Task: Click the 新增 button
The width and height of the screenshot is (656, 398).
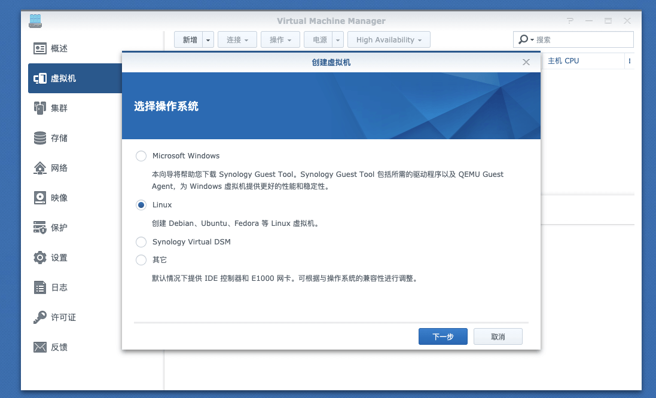Action: click(x=189, y=39)
